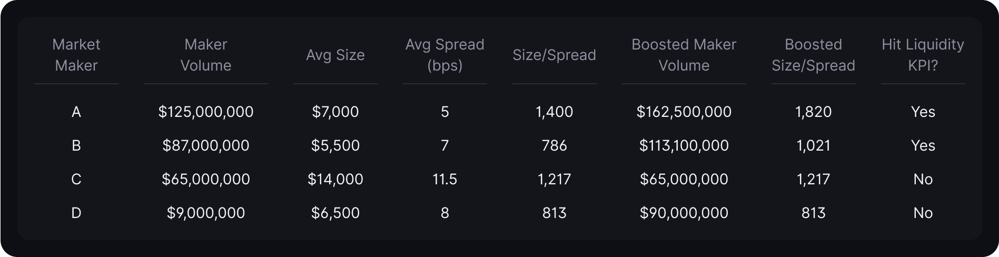
Task: Click Market Maker A row label
Action: click(x=76, y=112)
